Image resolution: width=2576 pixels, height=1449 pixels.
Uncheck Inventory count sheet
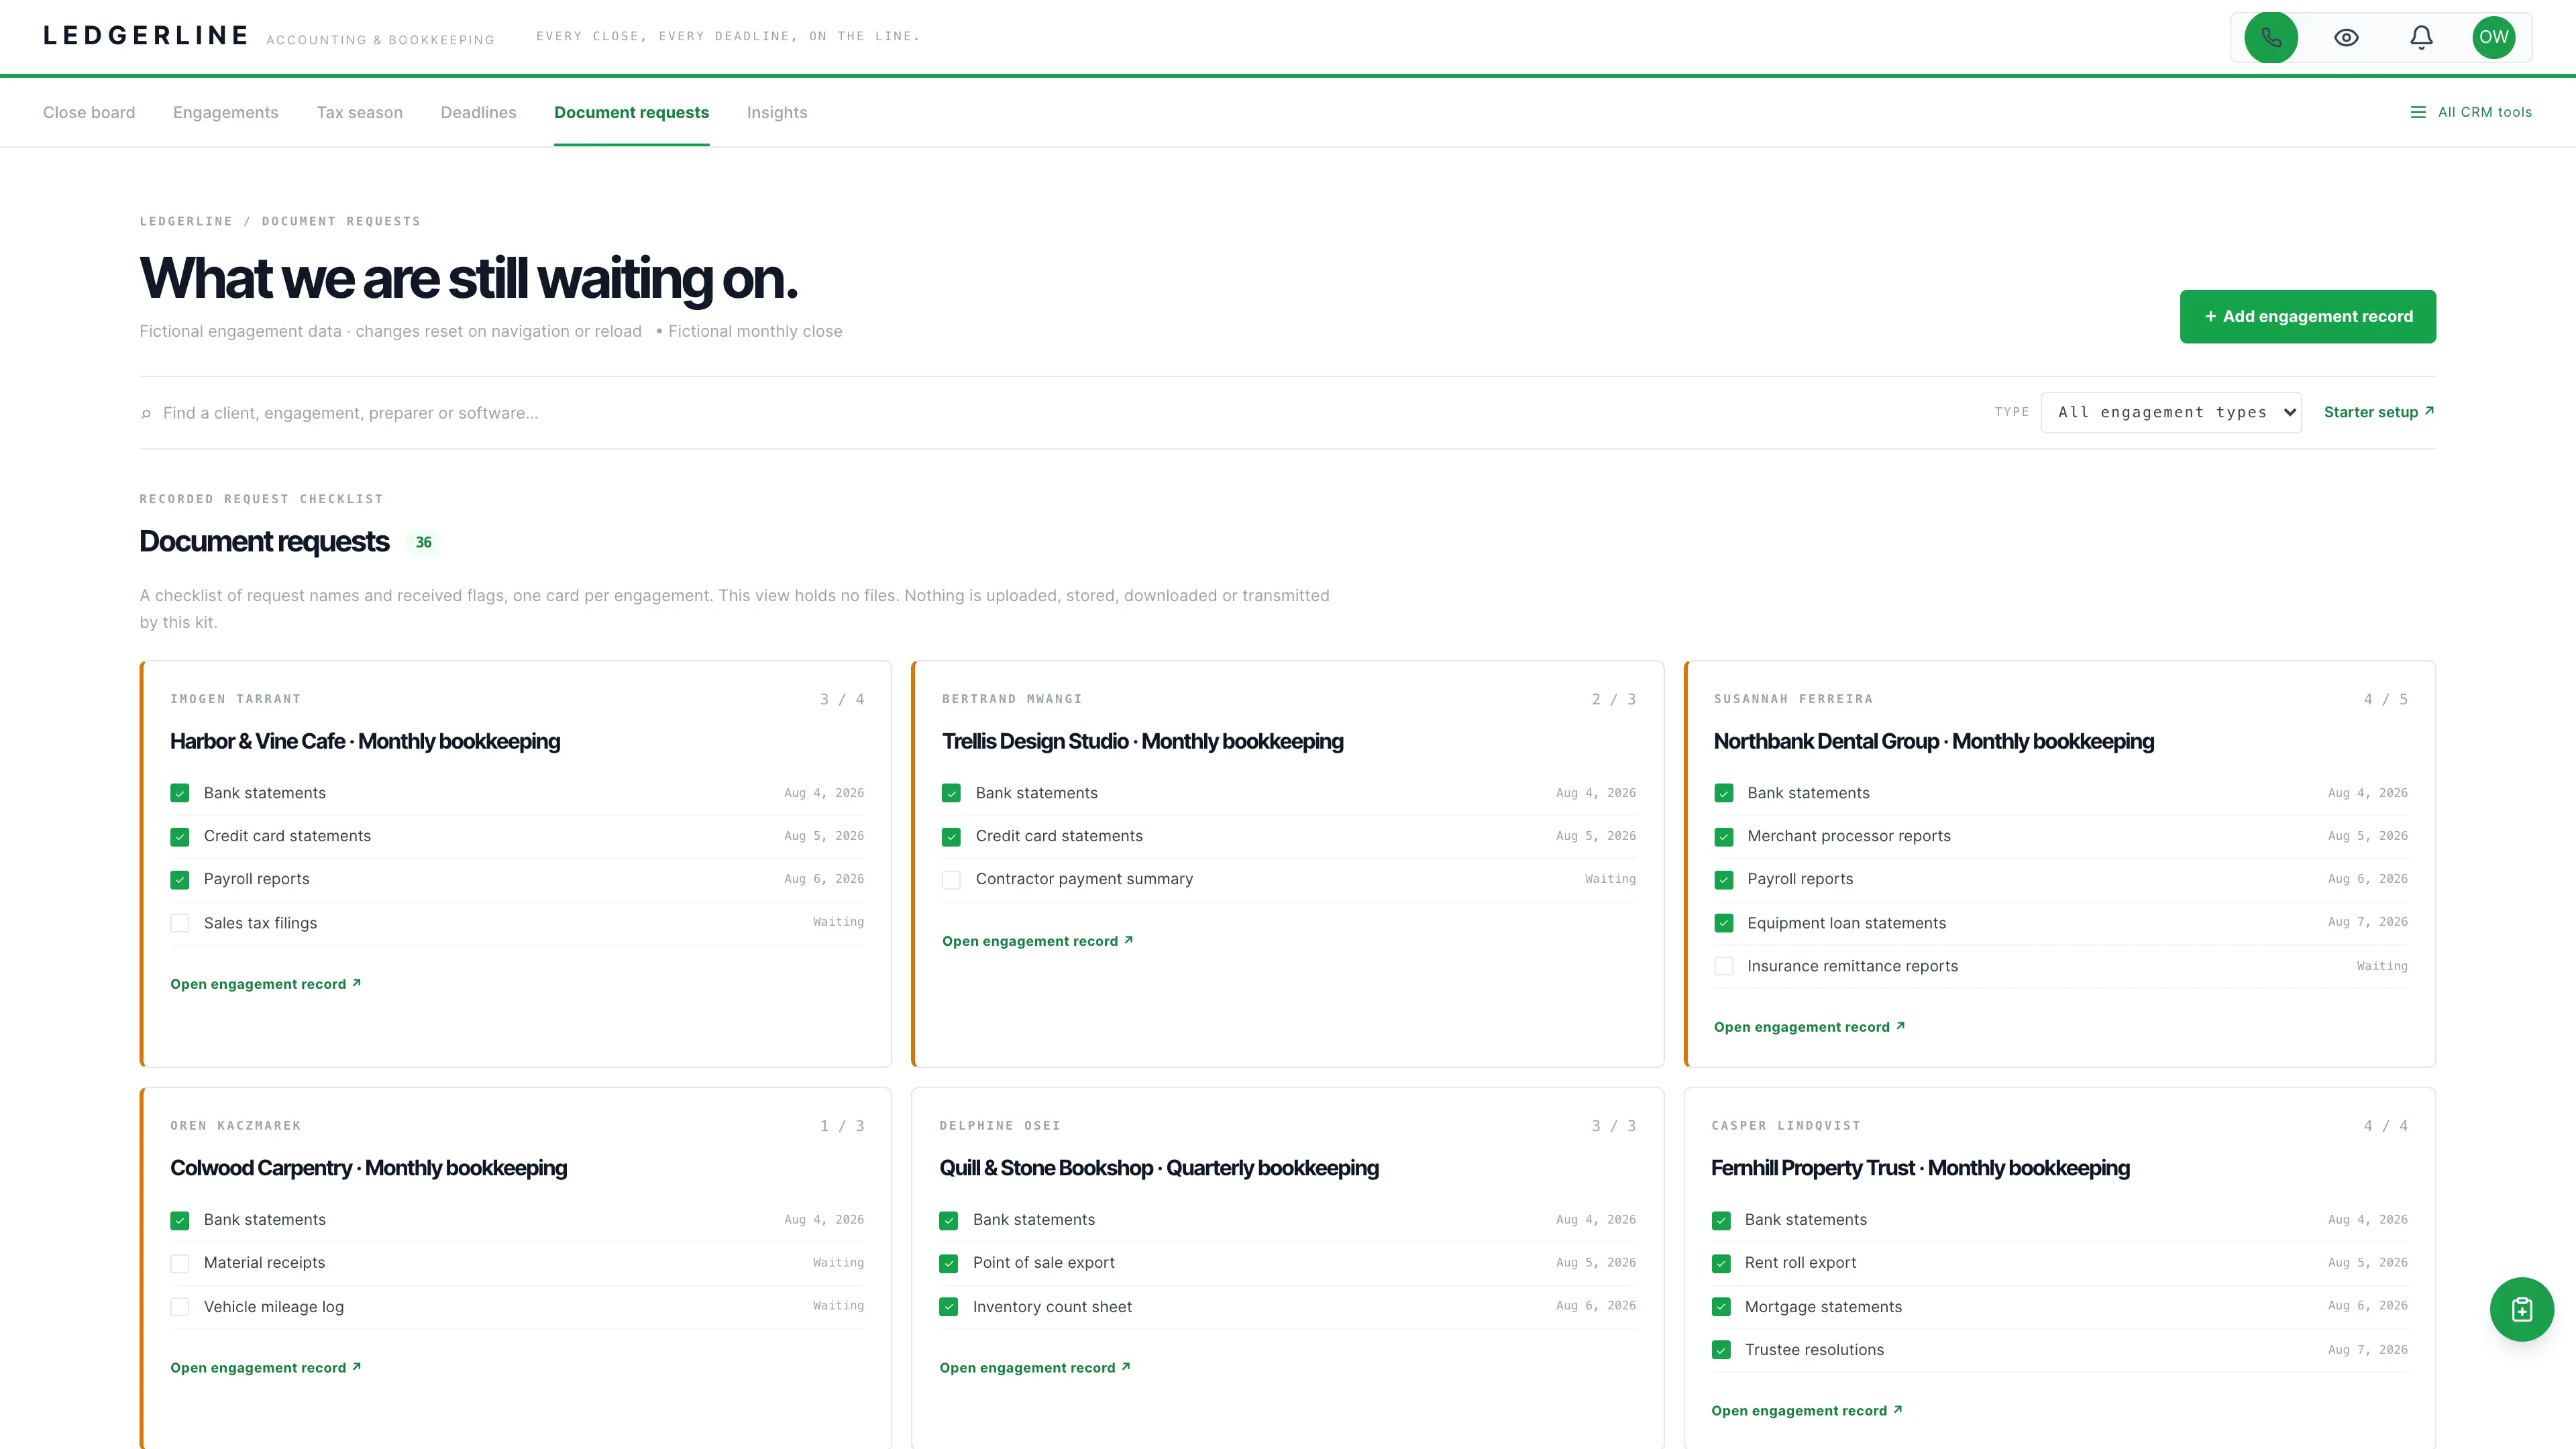(949, 1307)
